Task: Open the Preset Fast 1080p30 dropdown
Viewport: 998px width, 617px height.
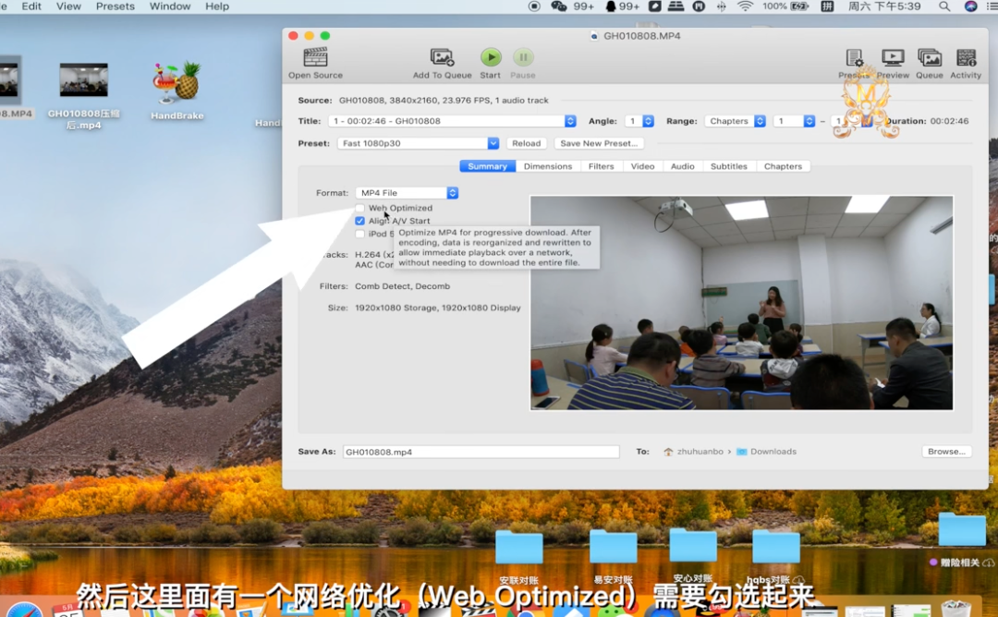Action: click(x=418, y=143)
